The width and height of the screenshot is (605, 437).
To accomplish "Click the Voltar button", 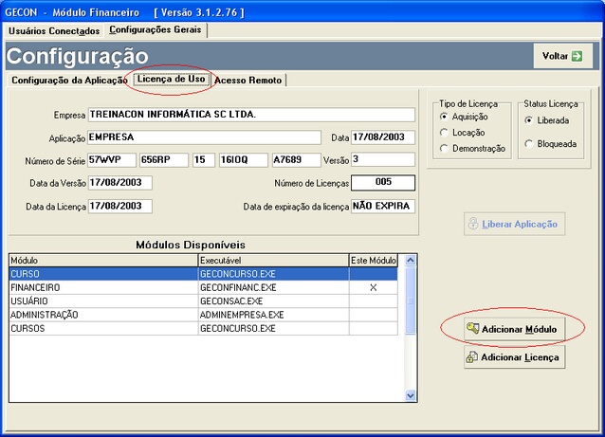I will (562, 56).
